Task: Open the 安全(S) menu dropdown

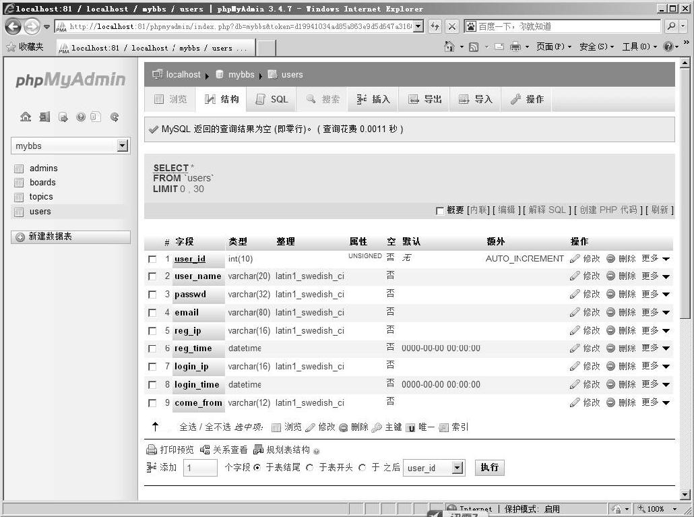Action: [596, 47]
